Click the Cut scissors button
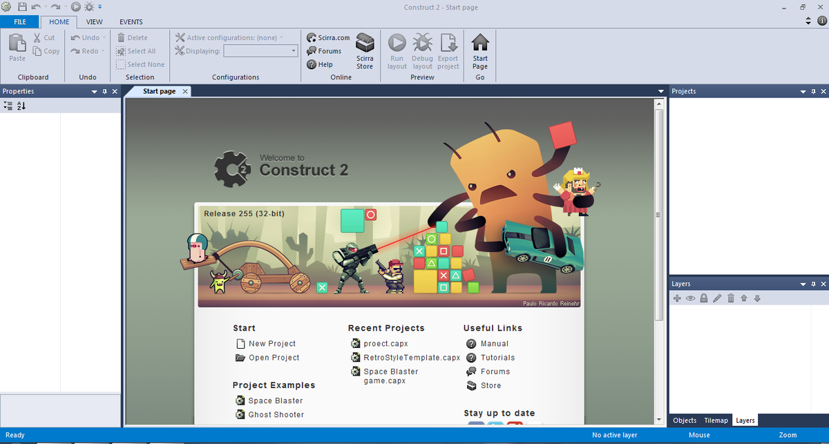This screenshot has height=444, width=829. (x=44, y=38)
